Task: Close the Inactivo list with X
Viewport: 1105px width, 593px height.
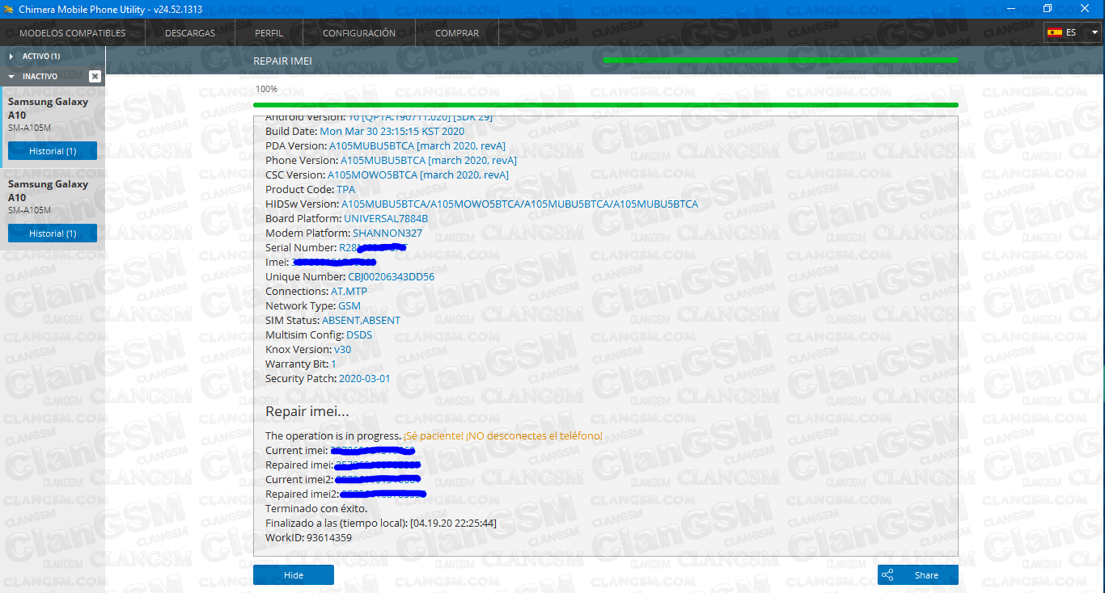Action: click(95, 76)
